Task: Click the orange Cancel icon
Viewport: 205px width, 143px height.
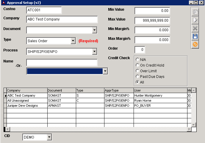Action: 195,44
